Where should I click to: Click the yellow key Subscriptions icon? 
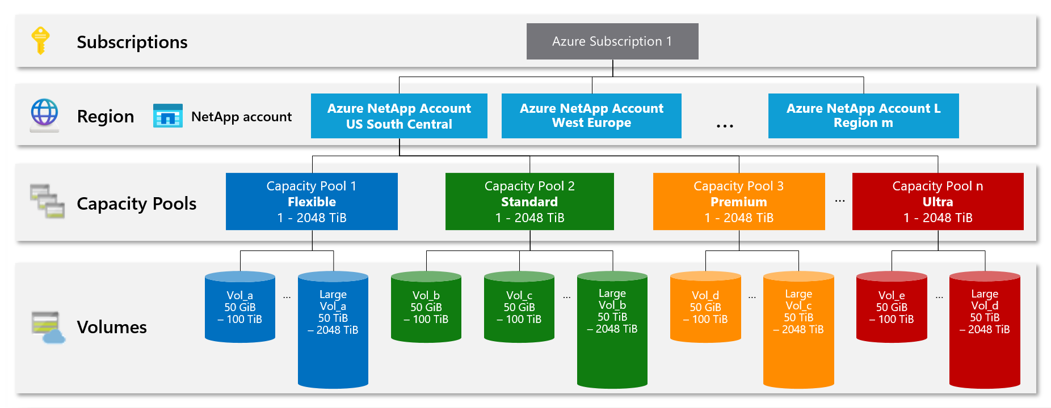pos(40,41)
